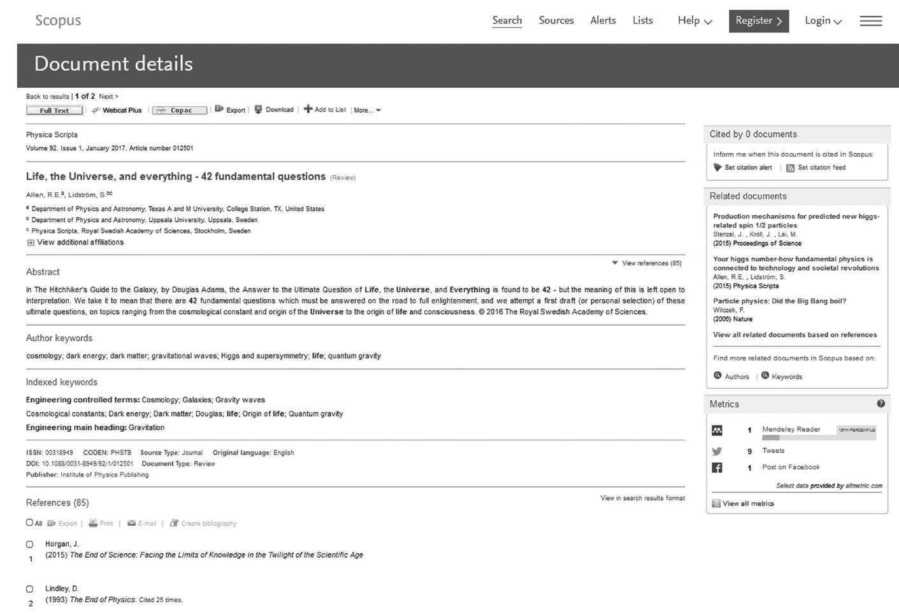Open related document 'Particle physics: Did the Big Bang boil?'
The width and height of the screenshot is (899, 613).
click(x=780, y=301)
